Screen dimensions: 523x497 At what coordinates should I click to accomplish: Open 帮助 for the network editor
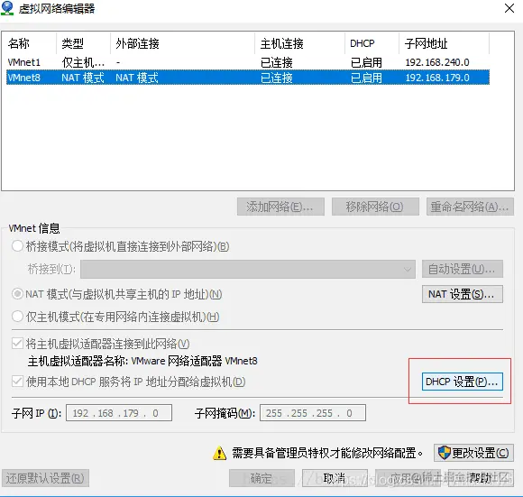481,478
